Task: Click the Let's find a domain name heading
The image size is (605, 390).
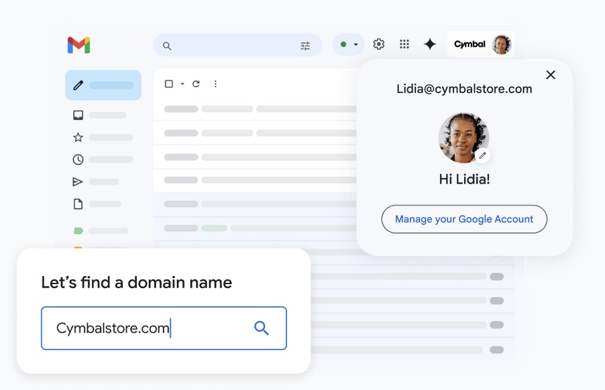Action: [137, 283]
